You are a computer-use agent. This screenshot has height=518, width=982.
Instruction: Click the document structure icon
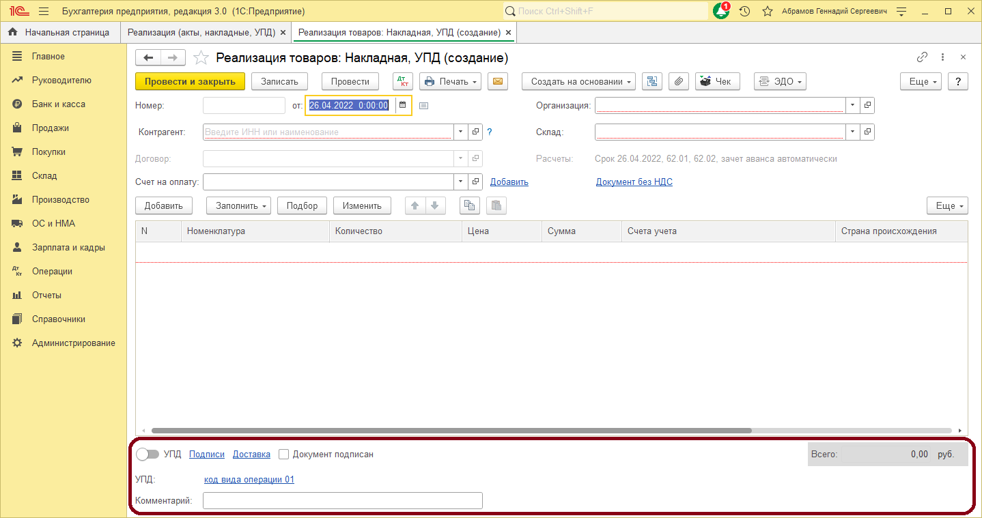pos(651,81)
